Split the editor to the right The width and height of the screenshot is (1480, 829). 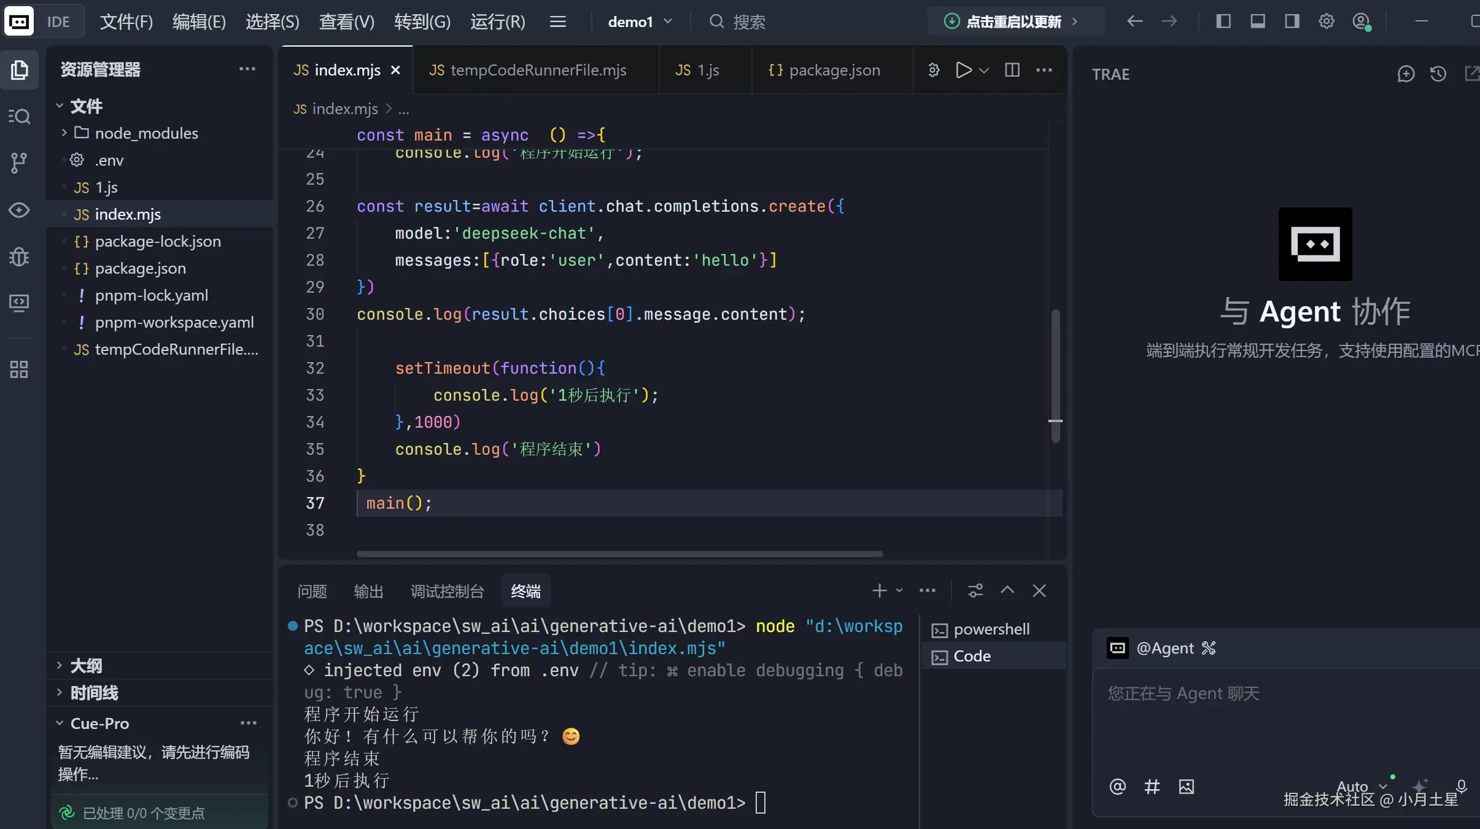[x=1012, y=70]
